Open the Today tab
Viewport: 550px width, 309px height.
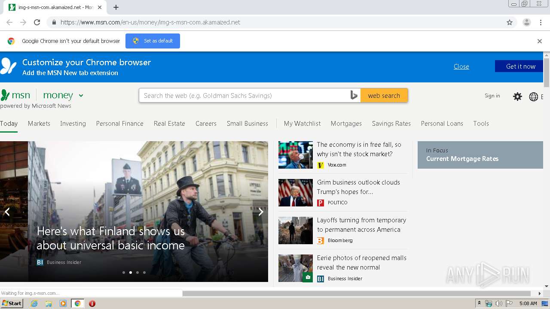(9, 124)
